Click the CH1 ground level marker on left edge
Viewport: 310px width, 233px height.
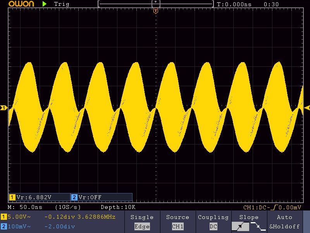(4, 108)
